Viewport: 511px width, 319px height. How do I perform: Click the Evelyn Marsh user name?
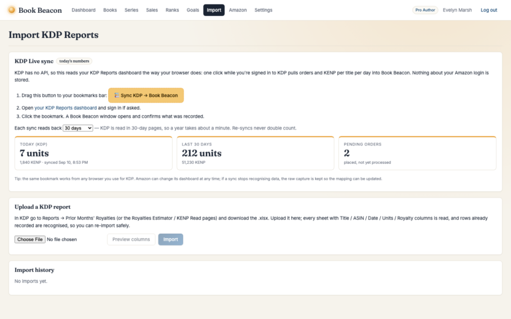pyautogui.click(x=457, y=10)
